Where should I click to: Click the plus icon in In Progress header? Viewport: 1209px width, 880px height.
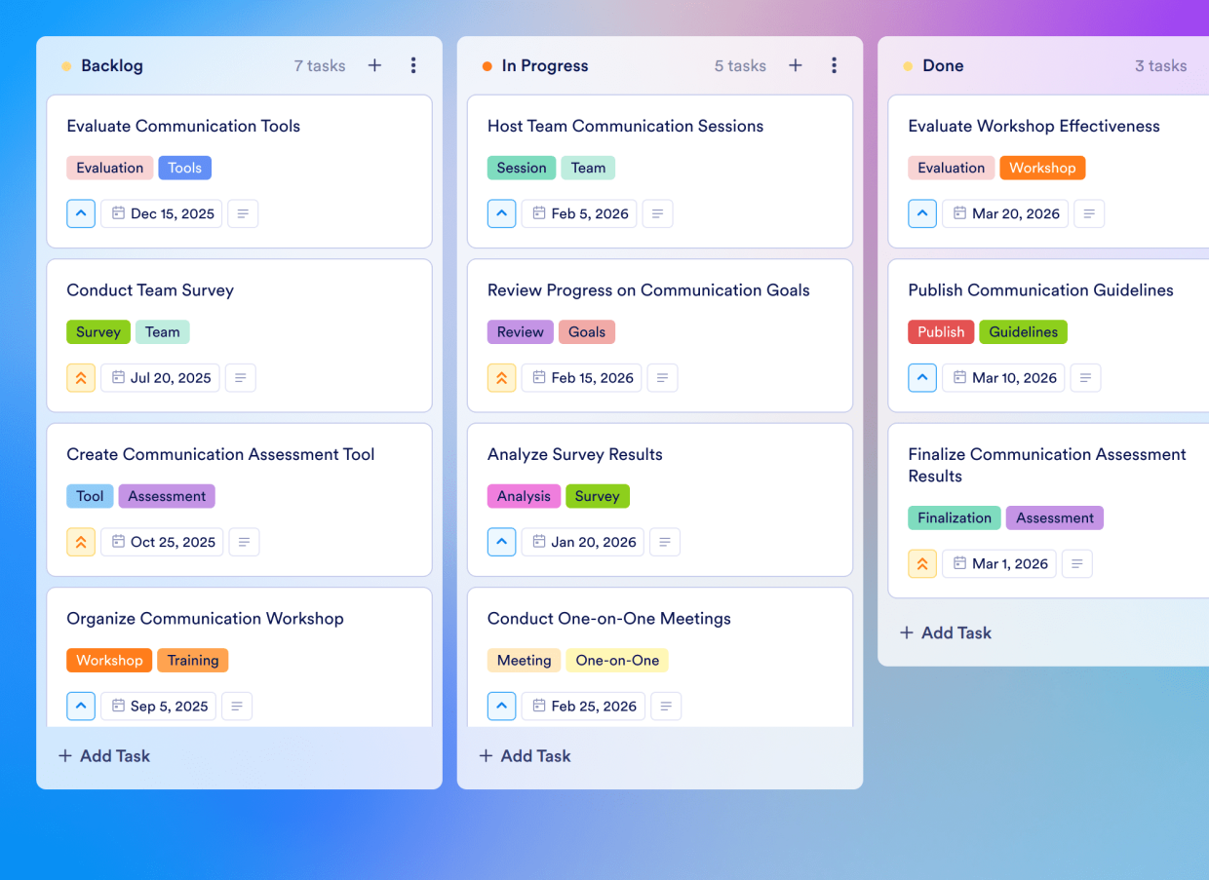point(796,65)
